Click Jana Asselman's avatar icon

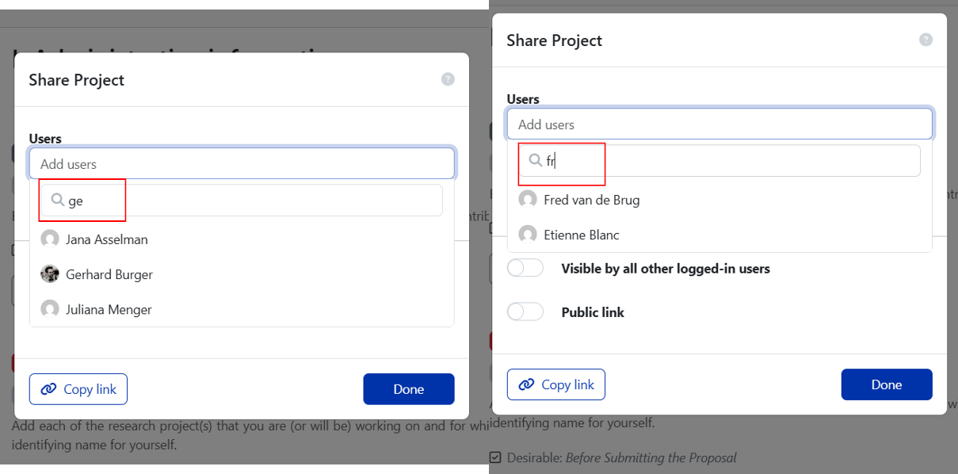(x=50, y=239)
